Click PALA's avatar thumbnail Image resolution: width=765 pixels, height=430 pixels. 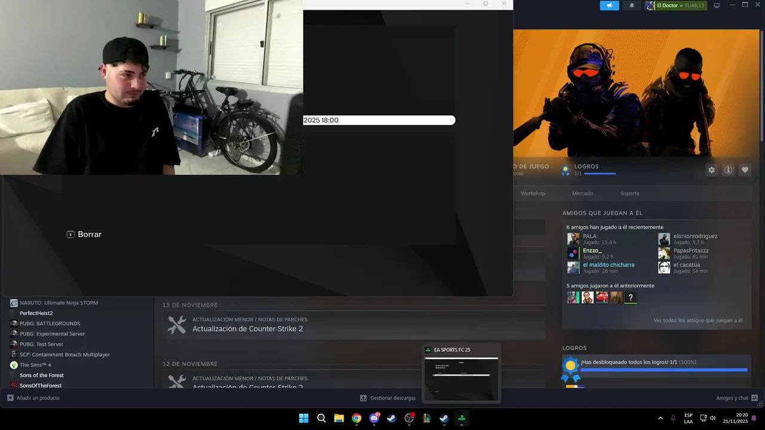(573, 239)
